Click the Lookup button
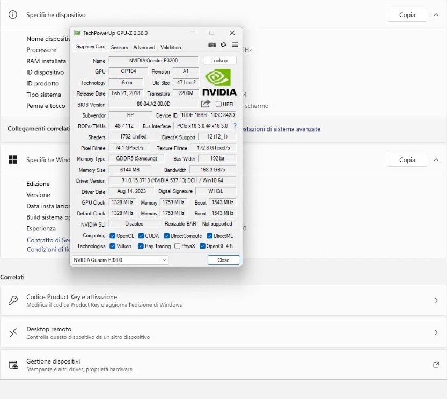This screenshot has height=399, width=447. [219, 60]
